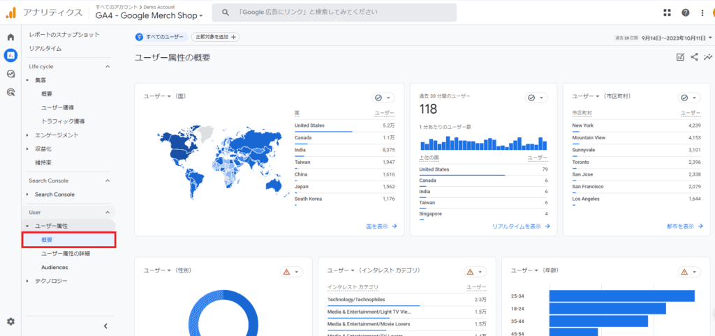This screenshot has width=715, height=336.
Task: Click the world map chart
Action: [223, 162]
